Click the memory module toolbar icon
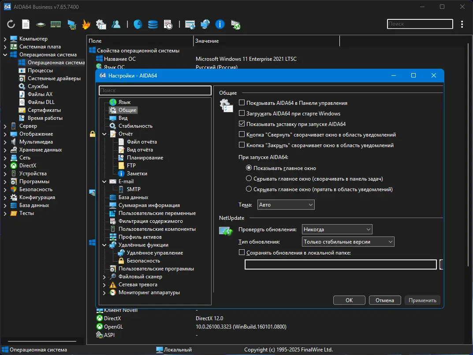 pyautogui.click(x=56, y=24)
